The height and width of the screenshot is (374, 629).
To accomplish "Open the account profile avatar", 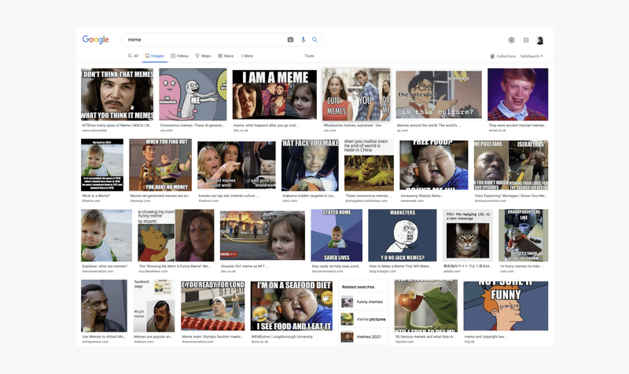I will (x=540, y=40).
